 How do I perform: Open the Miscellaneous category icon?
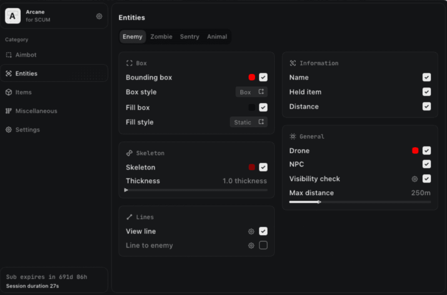tap(9, 111)
